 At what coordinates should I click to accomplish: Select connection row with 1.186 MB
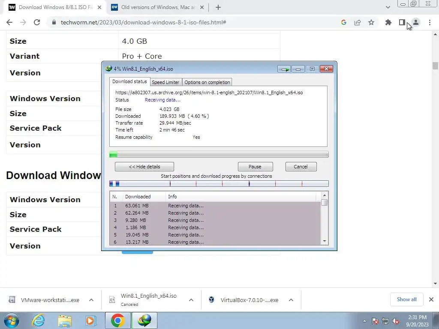tap(216, 227)
